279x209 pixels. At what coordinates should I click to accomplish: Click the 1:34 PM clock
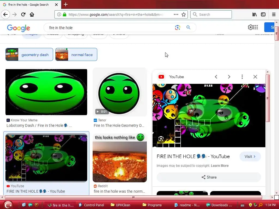[x=271, y=205]
